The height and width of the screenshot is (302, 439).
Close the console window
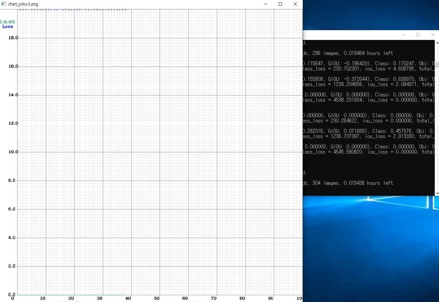point(432,35)
